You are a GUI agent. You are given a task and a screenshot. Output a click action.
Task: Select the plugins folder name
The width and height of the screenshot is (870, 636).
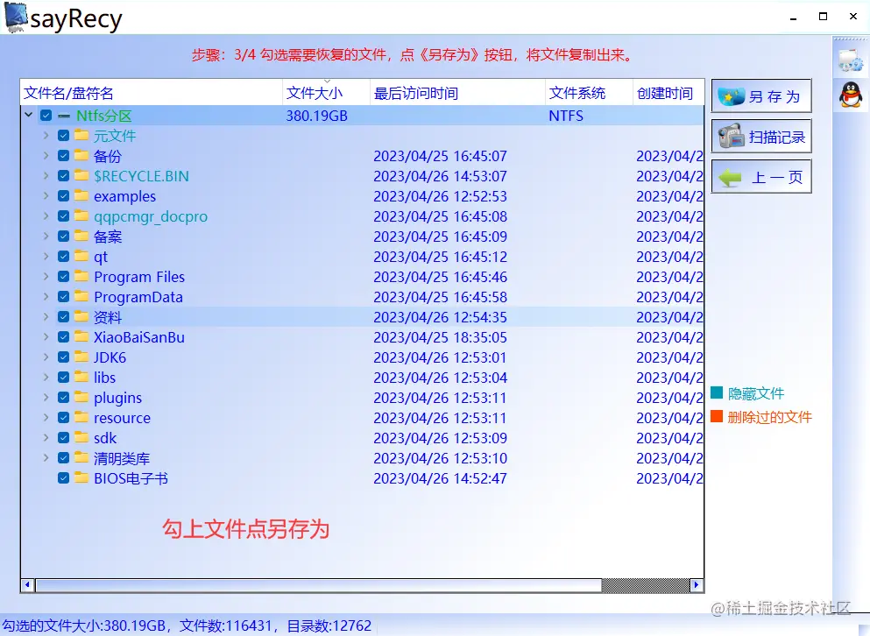pyautogui.click(x=117, y=398)
